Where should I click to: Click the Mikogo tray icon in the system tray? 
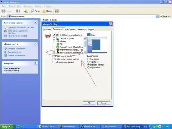click(160, 127)
